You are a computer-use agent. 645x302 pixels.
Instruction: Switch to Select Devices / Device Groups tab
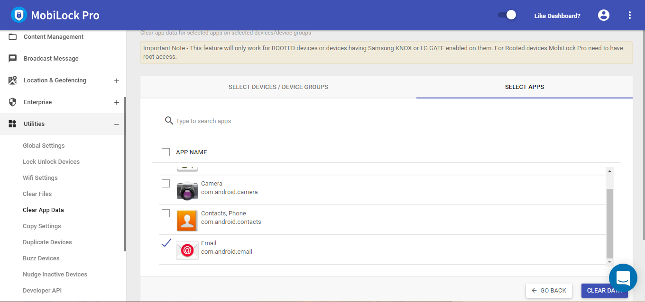278,87
